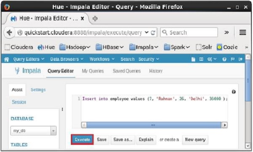Click the Firefox logo in title bar
Viewport: 253px width, 152px height.
pos(7,7)
